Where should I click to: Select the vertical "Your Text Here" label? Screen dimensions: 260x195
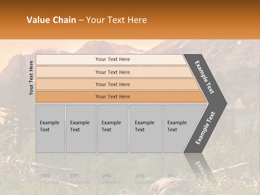point(31,77)
